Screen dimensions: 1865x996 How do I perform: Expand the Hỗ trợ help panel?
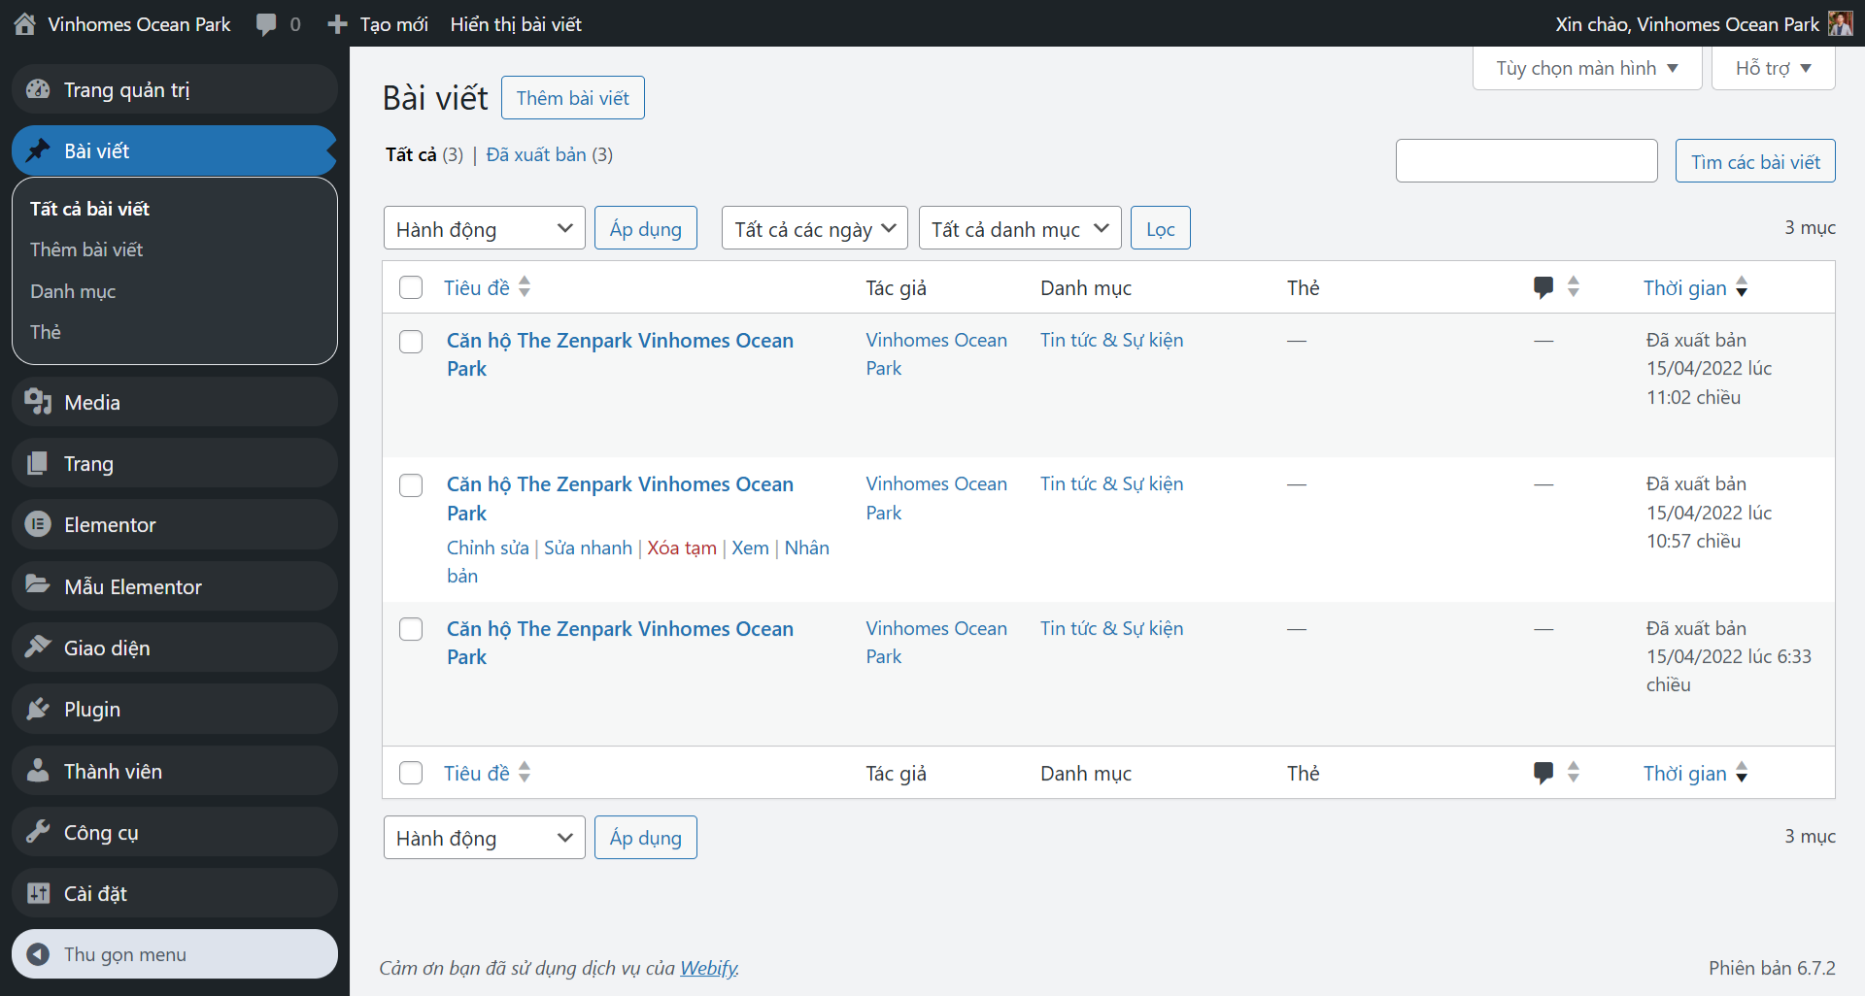[1773, 68]
